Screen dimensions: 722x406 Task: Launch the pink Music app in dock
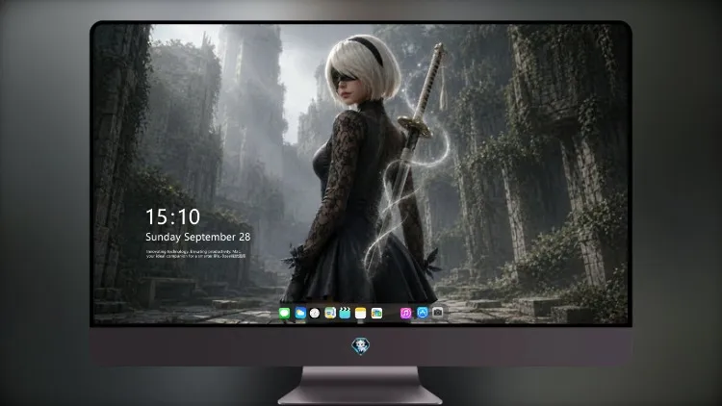click(x=405, y=313)
